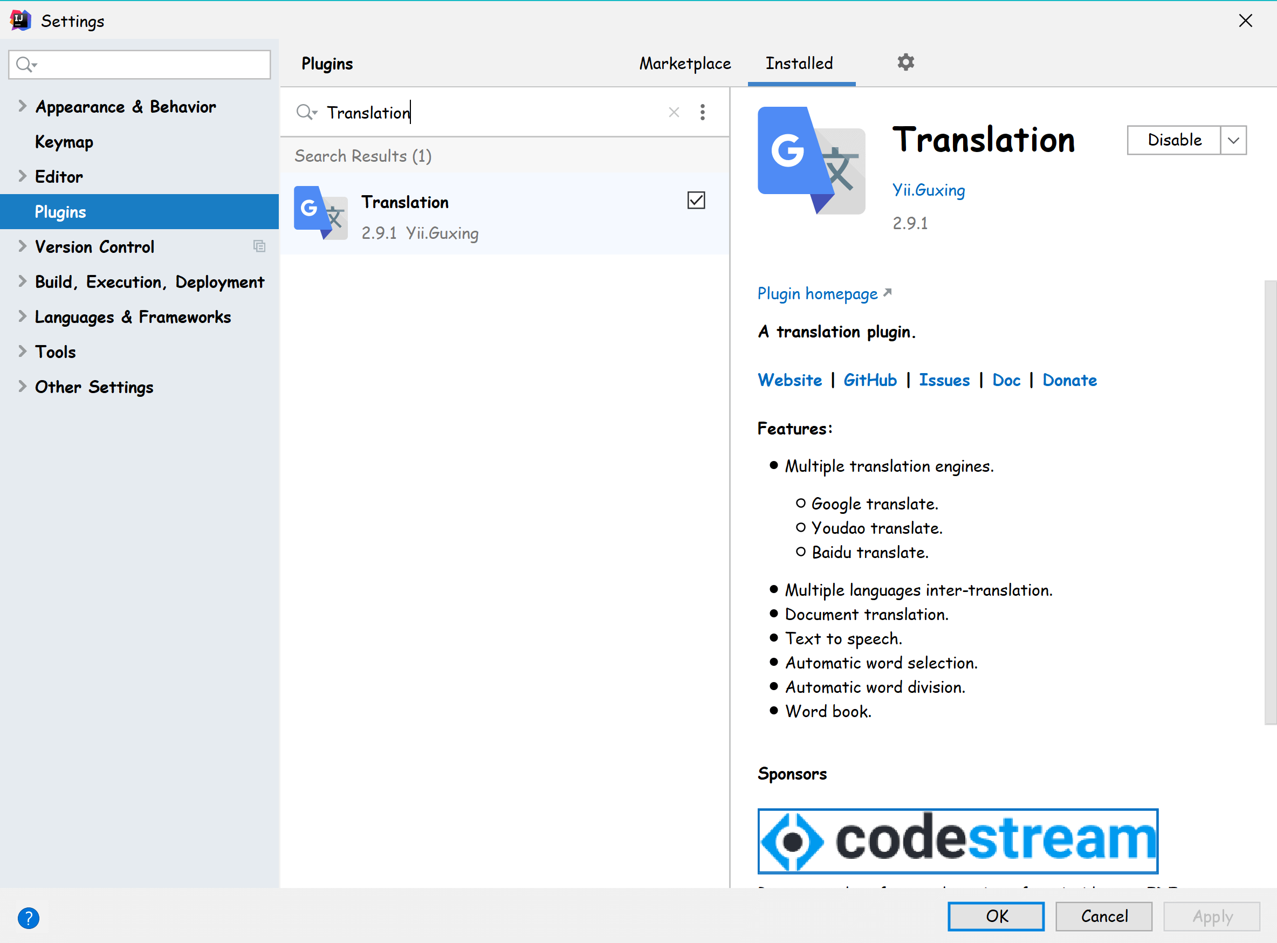1277x943 pixels.
Task: Click the large Translation plugin logo
Action: click(x=811, y=160)
